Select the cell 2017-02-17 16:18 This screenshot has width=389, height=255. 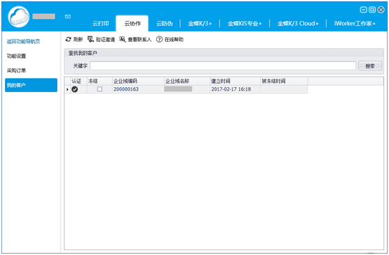(x=235, y=89)
